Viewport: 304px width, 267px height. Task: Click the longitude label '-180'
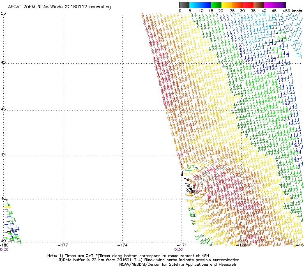(x=4, y=245)
